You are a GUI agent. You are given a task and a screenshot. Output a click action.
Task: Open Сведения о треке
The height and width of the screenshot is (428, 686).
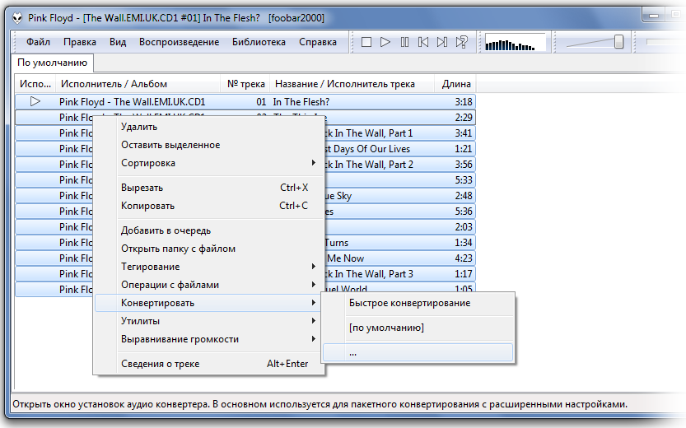[x=209, y=364]
